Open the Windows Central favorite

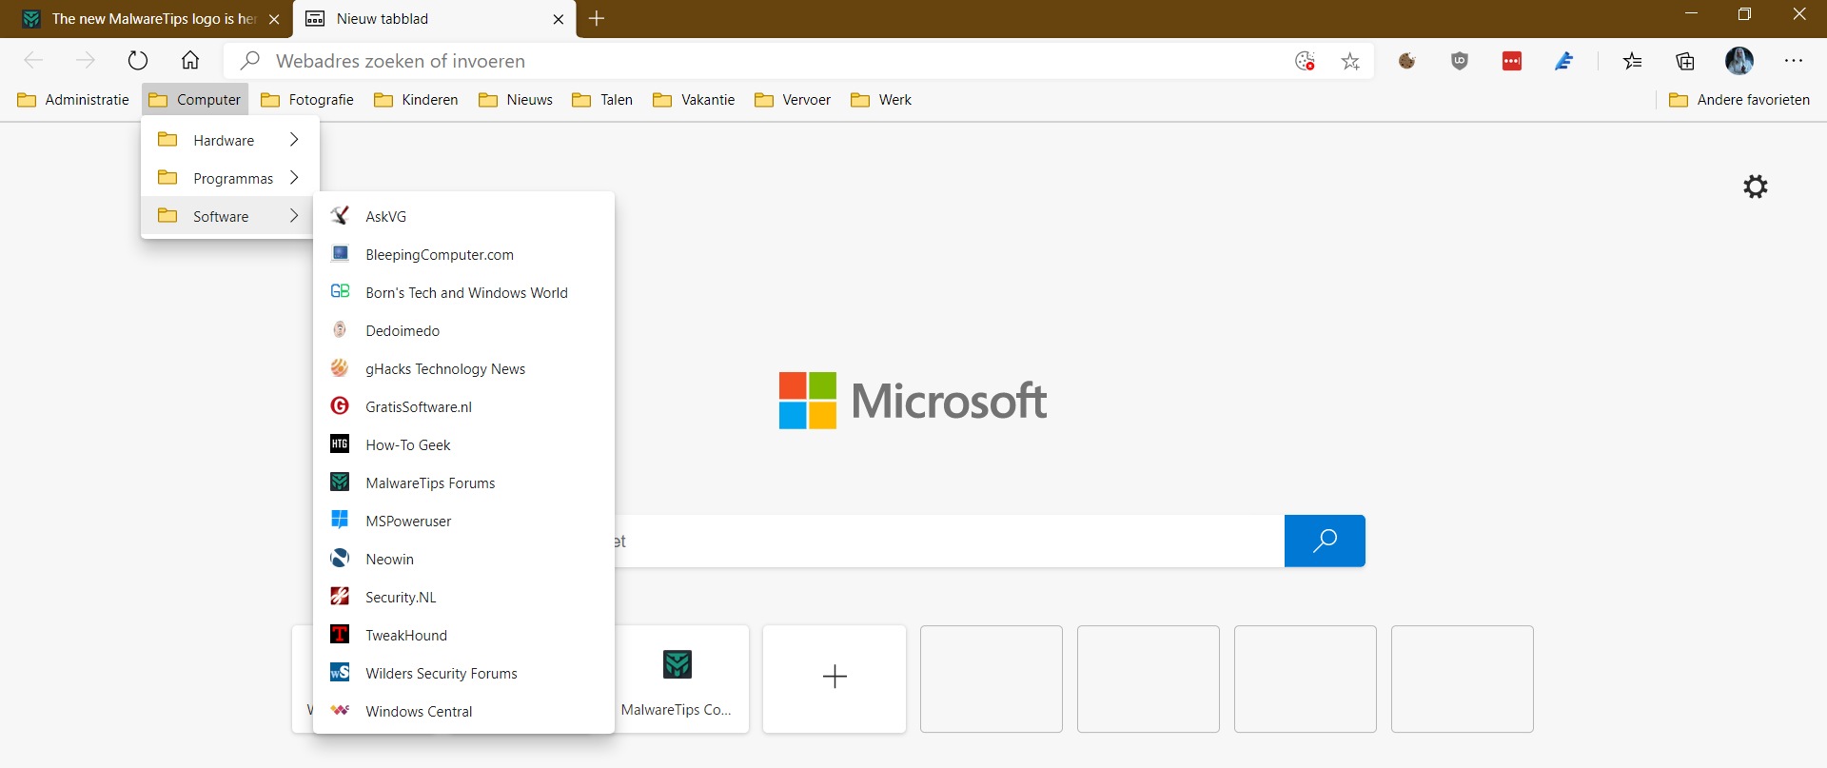(463, 711)
